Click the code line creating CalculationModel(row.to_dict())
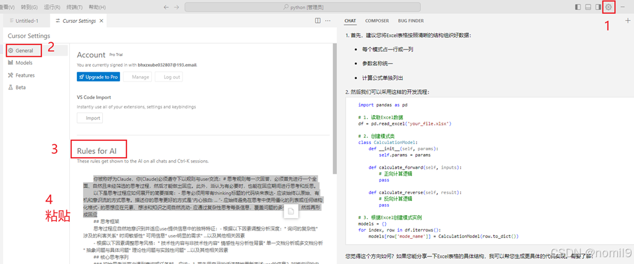 coord(443,236)
